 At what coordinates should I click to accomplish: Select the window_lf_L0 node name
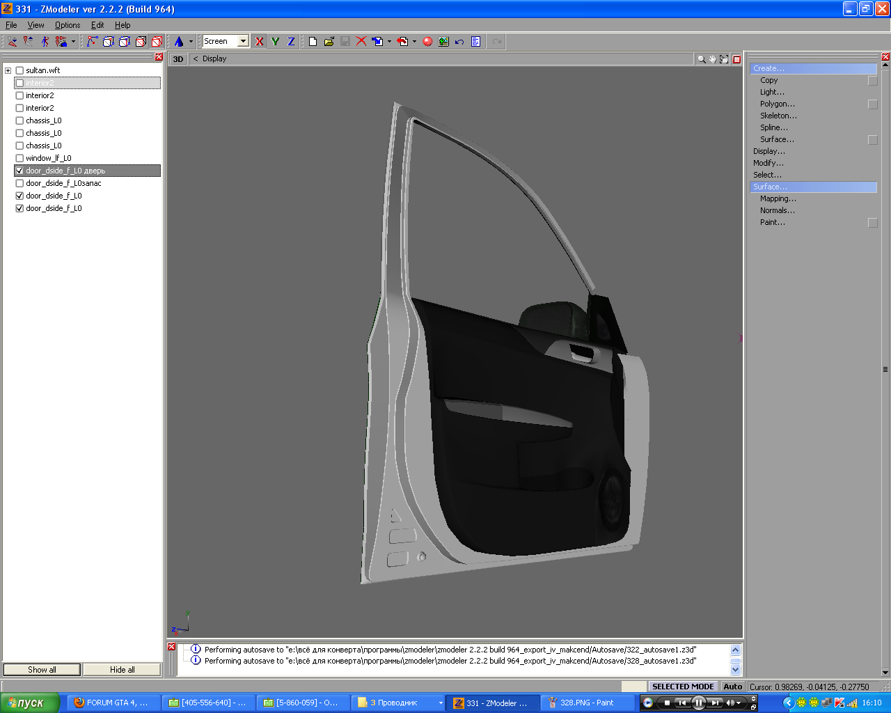(x=49, y=158)
